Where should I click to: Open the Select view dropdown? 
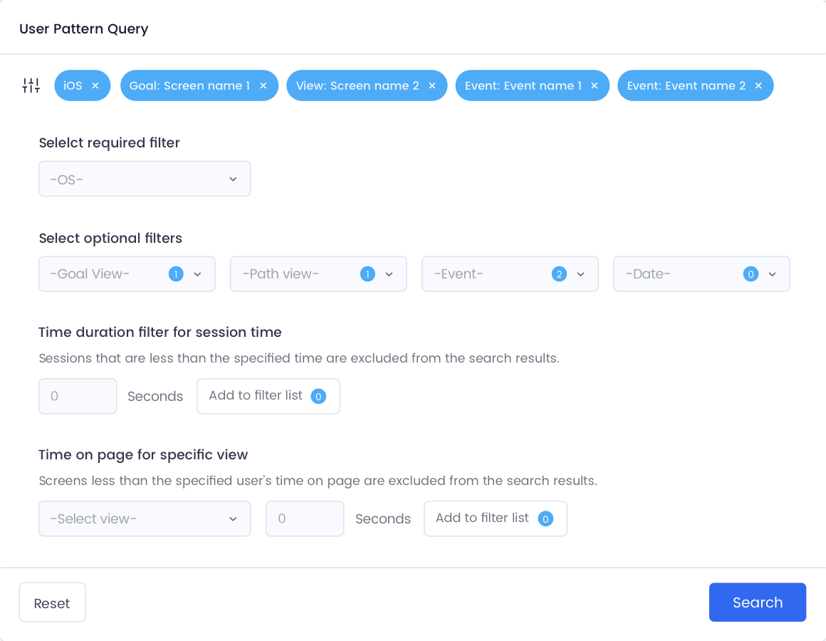[x=145, y=518]
